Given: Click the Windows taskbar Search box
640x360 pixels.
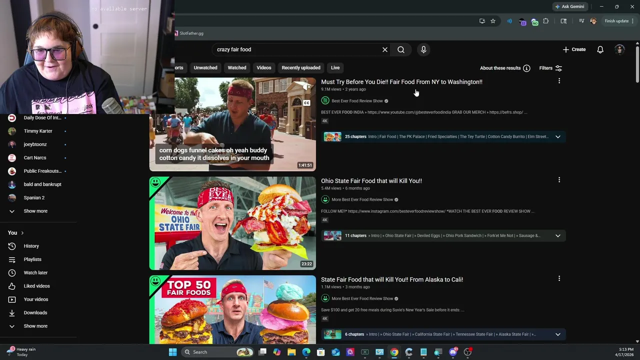Looking at the screenshot, I should pos(218,352).
